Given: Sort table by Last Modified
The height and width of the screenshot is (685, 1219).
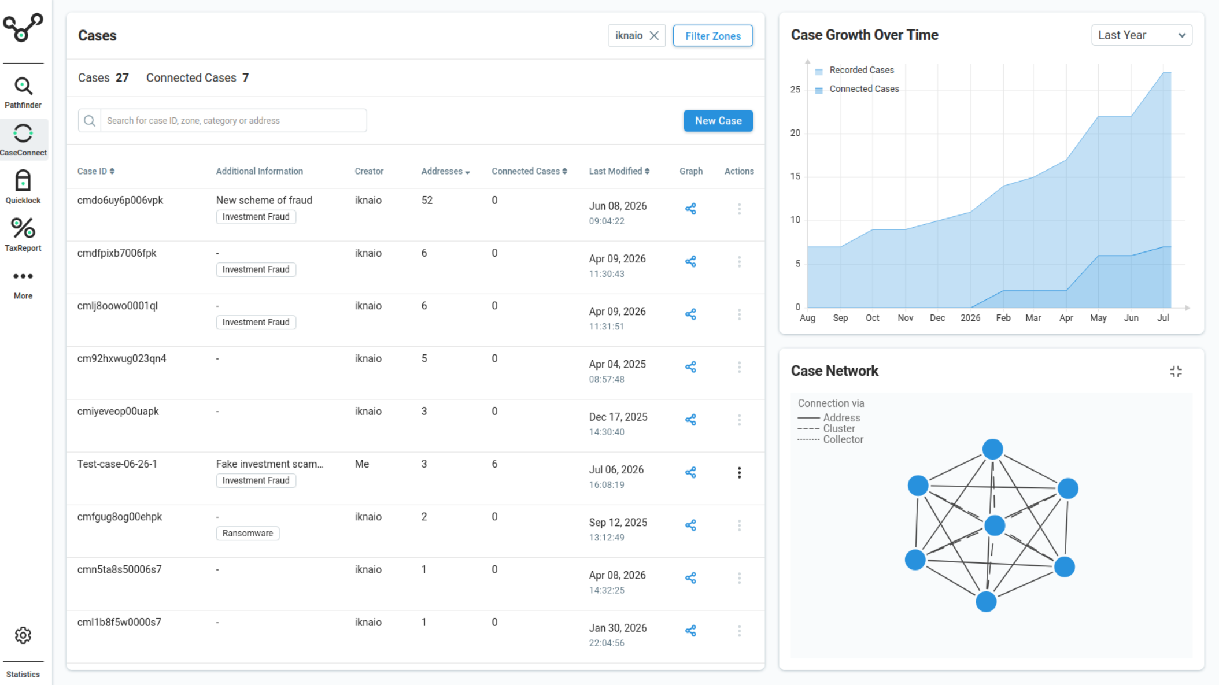Looking at the screenshot, I should pyautogui.click(x=619, y=171).
